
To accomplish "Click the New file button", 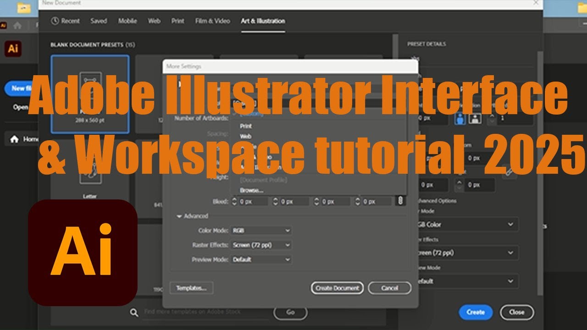I will coord(18,88).
